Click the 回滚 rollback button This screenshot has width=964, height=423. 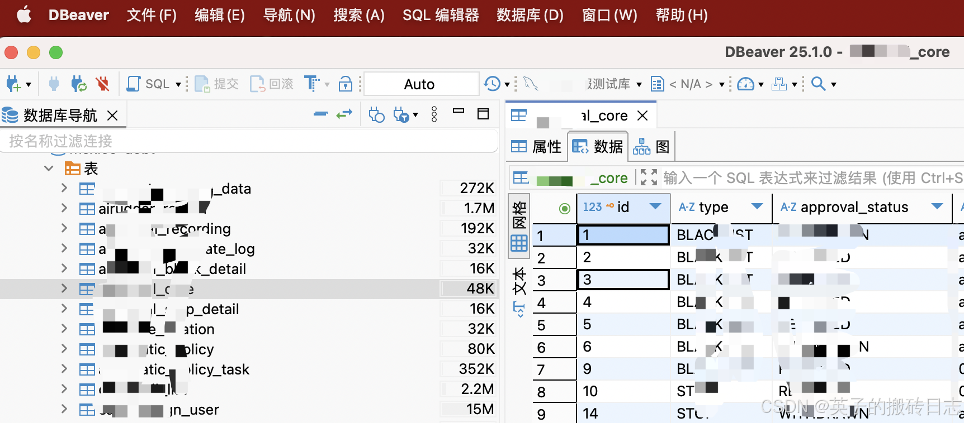(x=272, y=84)
